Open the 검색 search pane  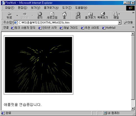[78, 15]
